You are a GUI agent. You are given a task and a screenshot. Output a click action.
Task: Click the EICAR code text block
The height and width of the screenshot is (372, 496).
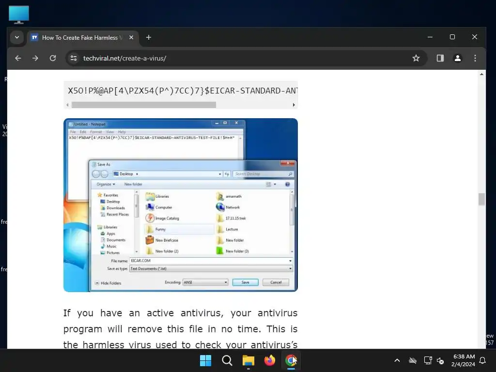click(181, 91)
